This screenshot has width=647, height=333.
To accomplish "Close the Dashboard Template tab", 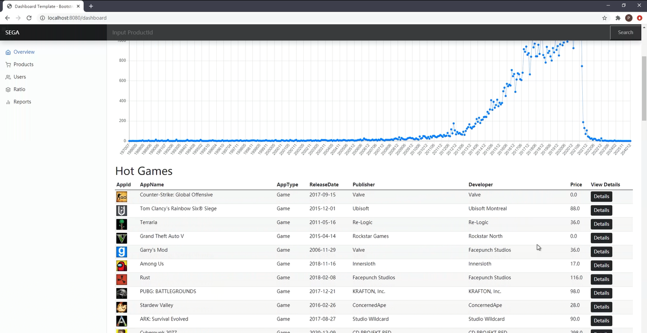I will click(x=78, y=6).
